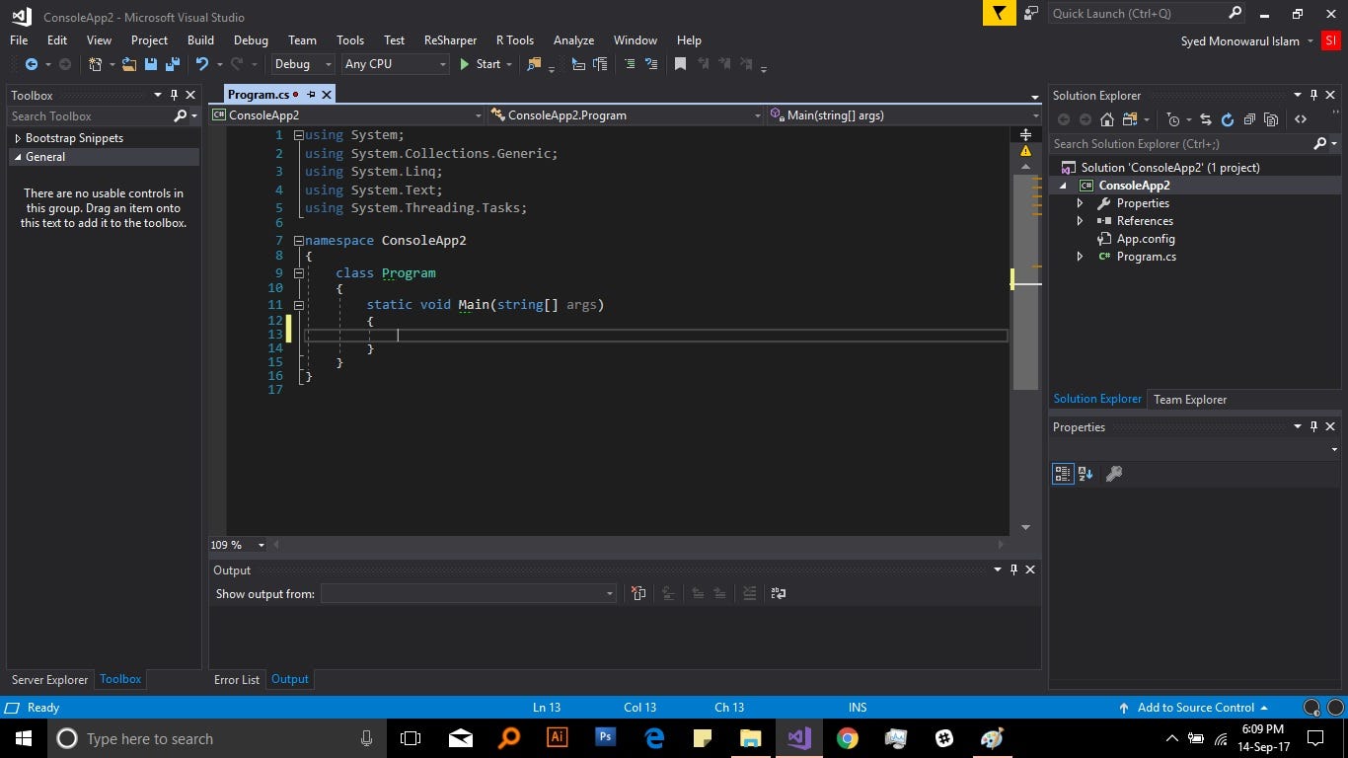Switch to the Team Explorer tab
Screen dimensions: 1348x758
(1190, 400)
